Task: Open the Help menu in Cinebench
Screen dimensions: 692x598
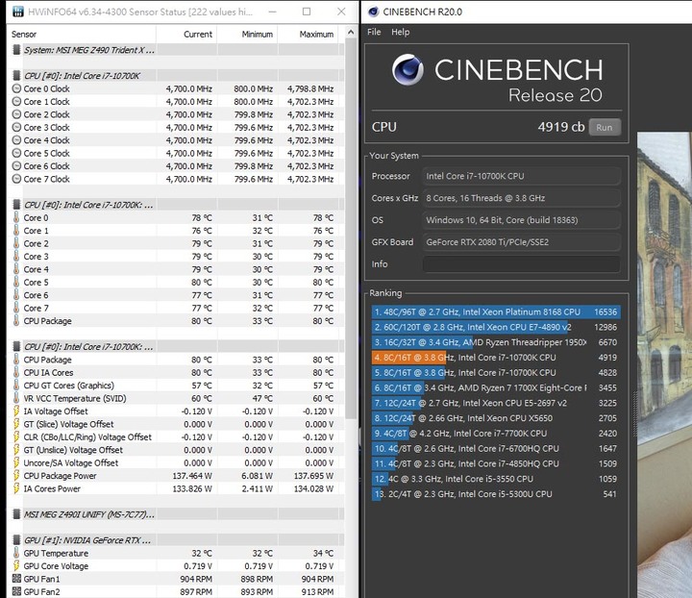Action: [x=400, y=32]
